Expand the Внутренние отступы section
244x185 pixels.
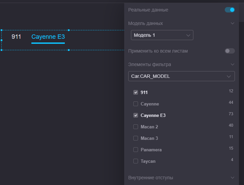pyautogui.click(x=232, y=177)
